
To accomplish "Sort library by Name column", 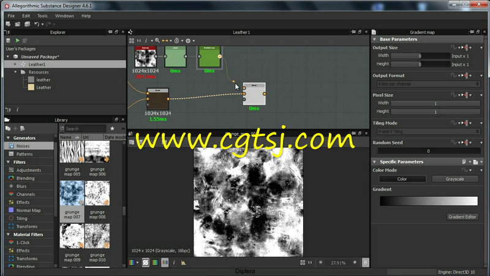I will [70, 137].
